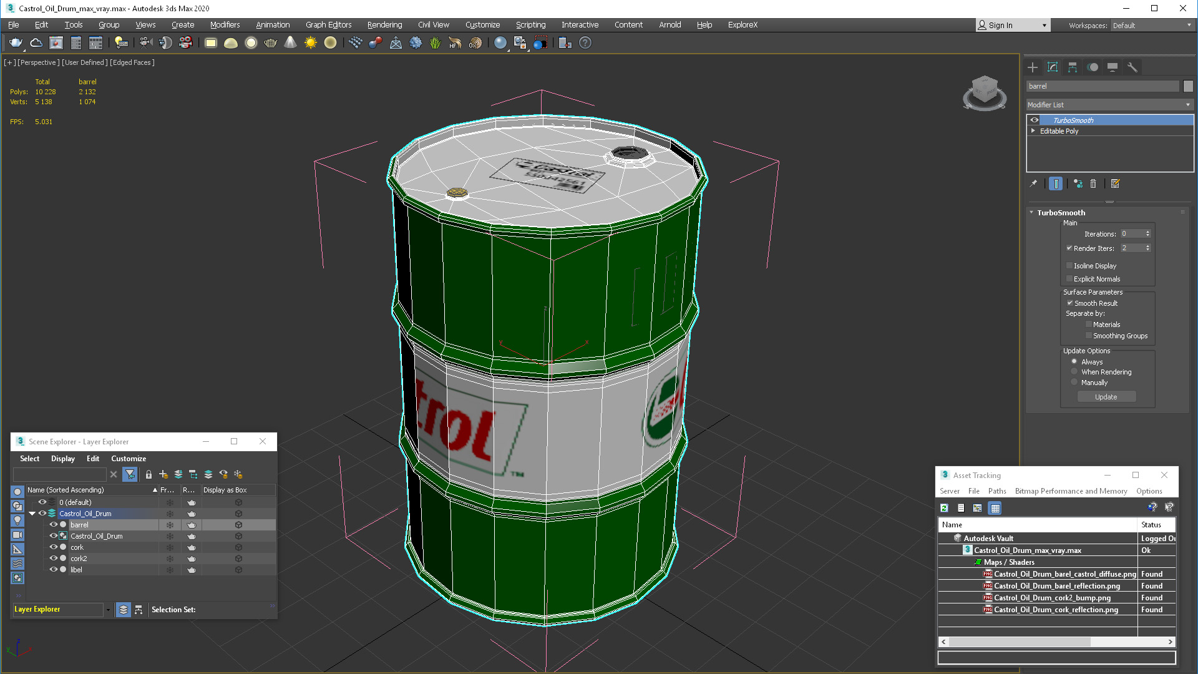Click the yellow sun light toolbar icon
This screenshot has width=1198, height=674.
click(310, 43)
